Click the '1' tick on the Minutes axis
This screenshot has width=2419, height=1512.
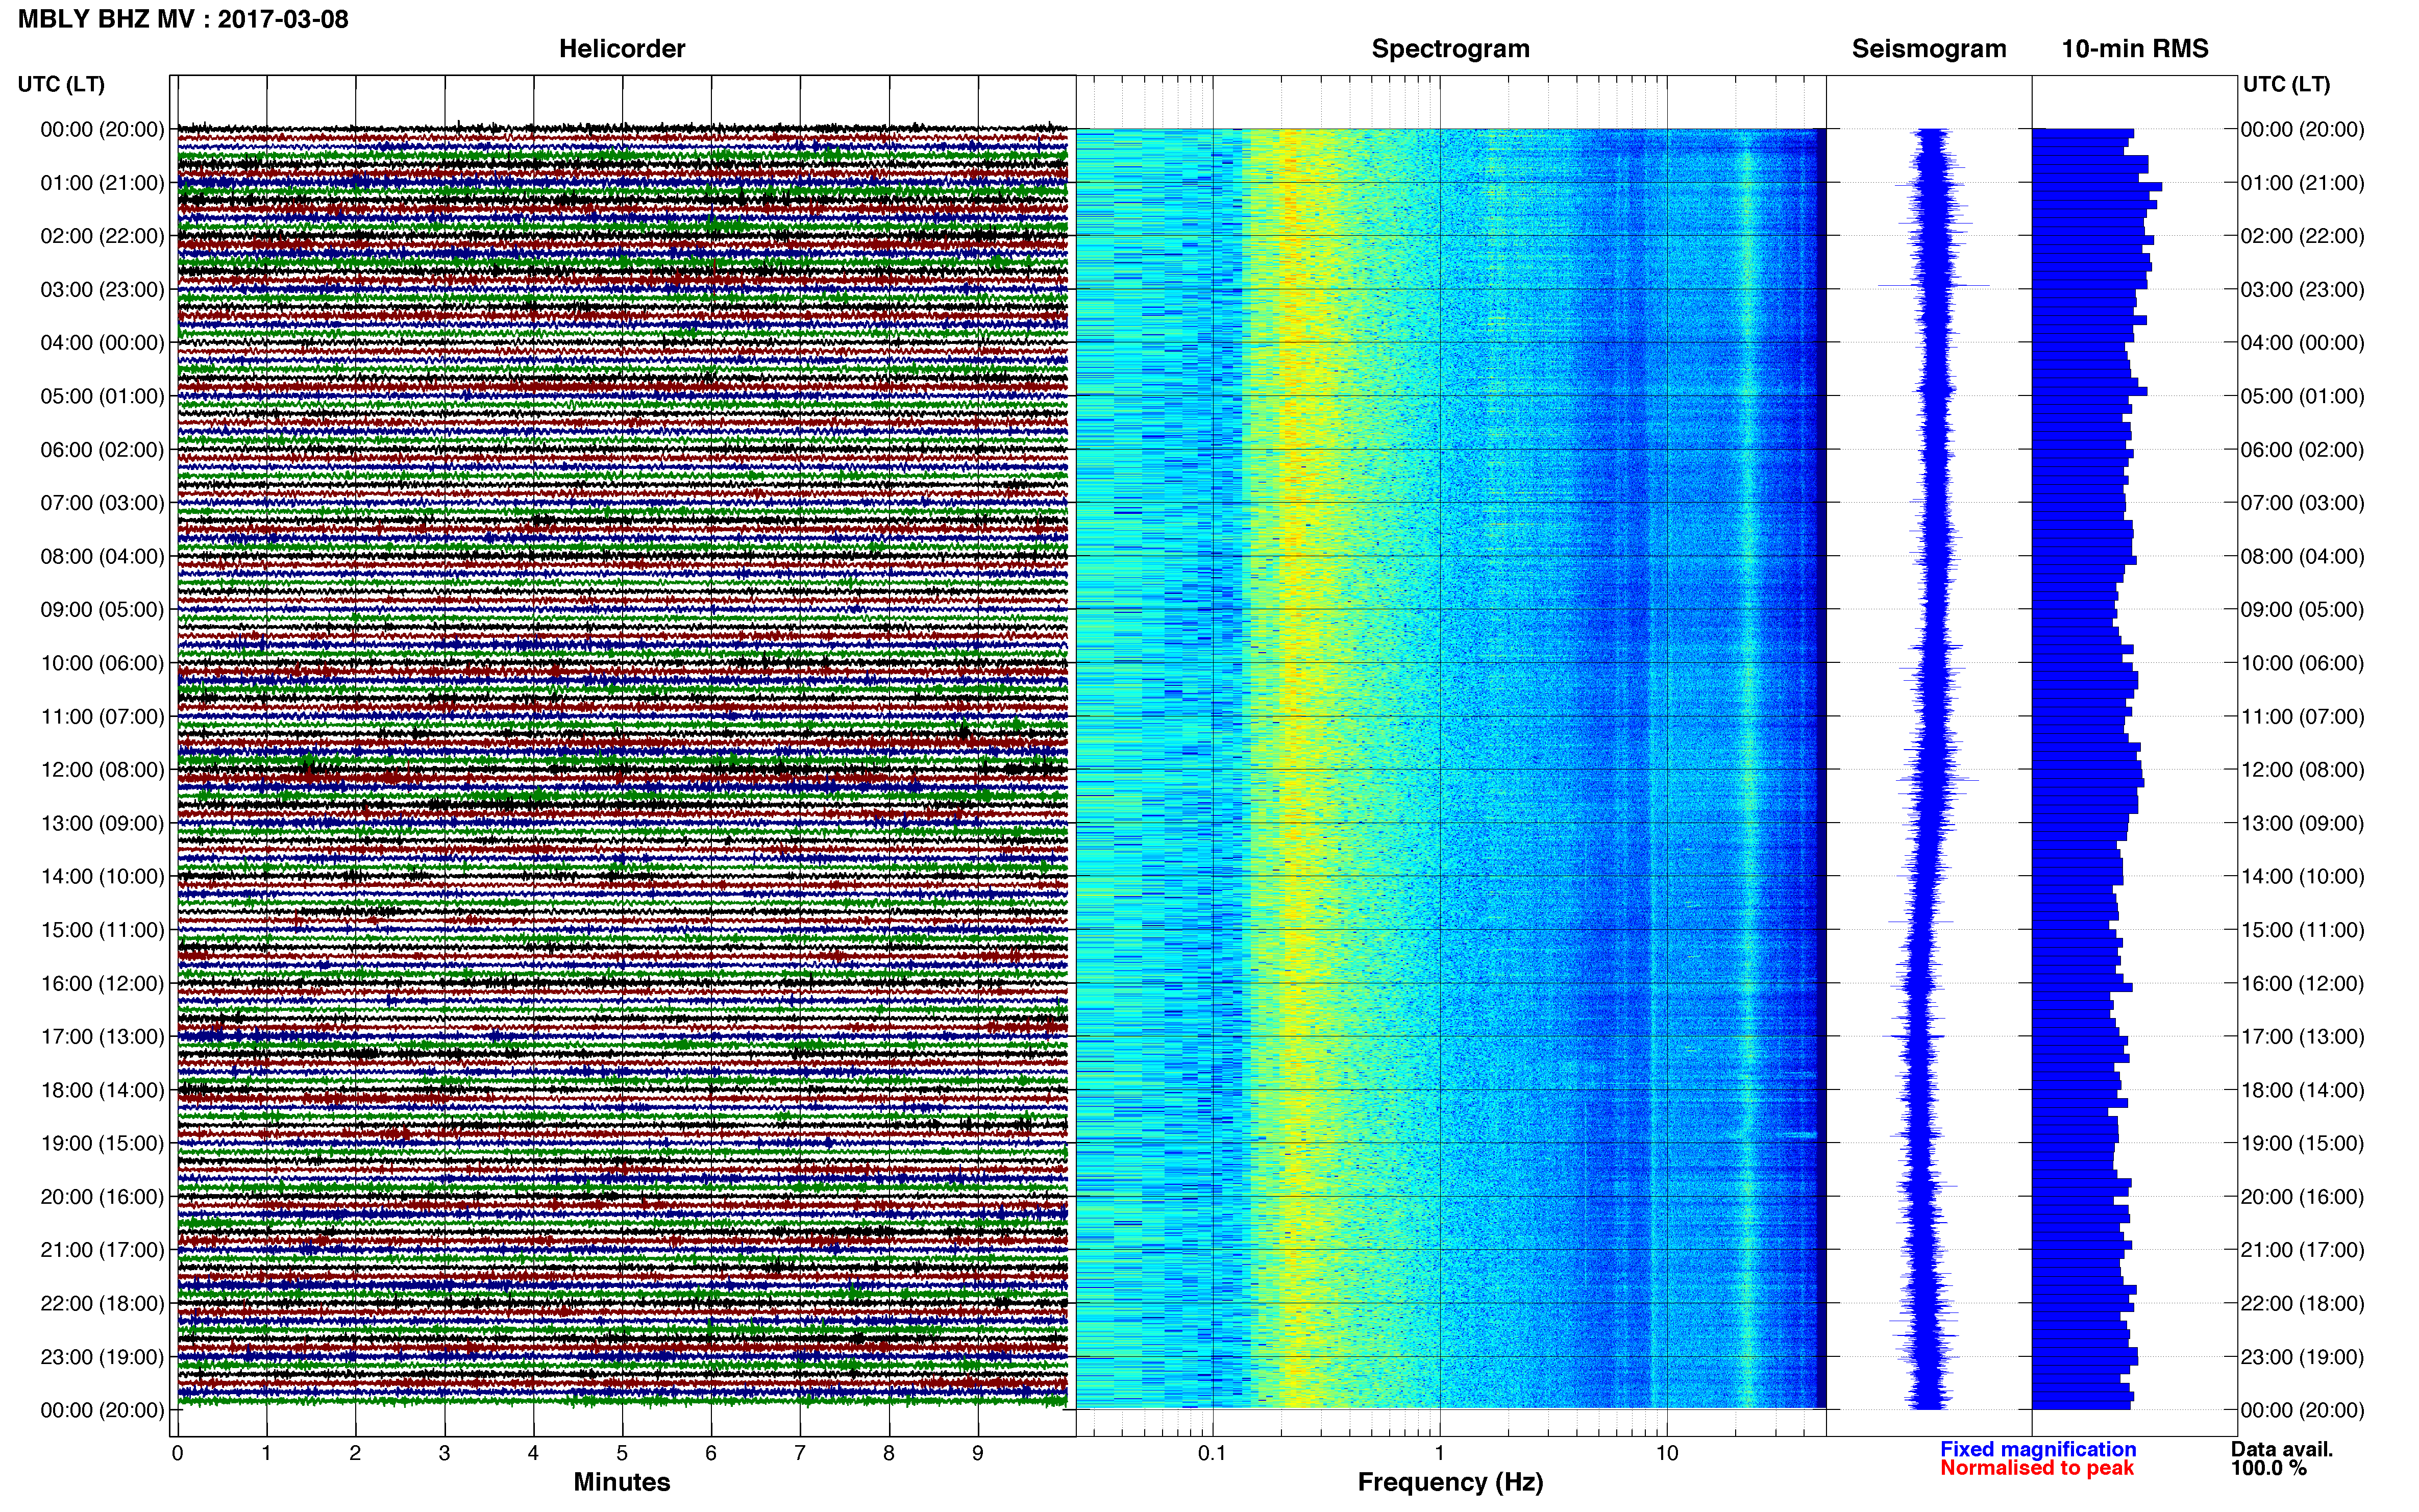click(266, 1453)
